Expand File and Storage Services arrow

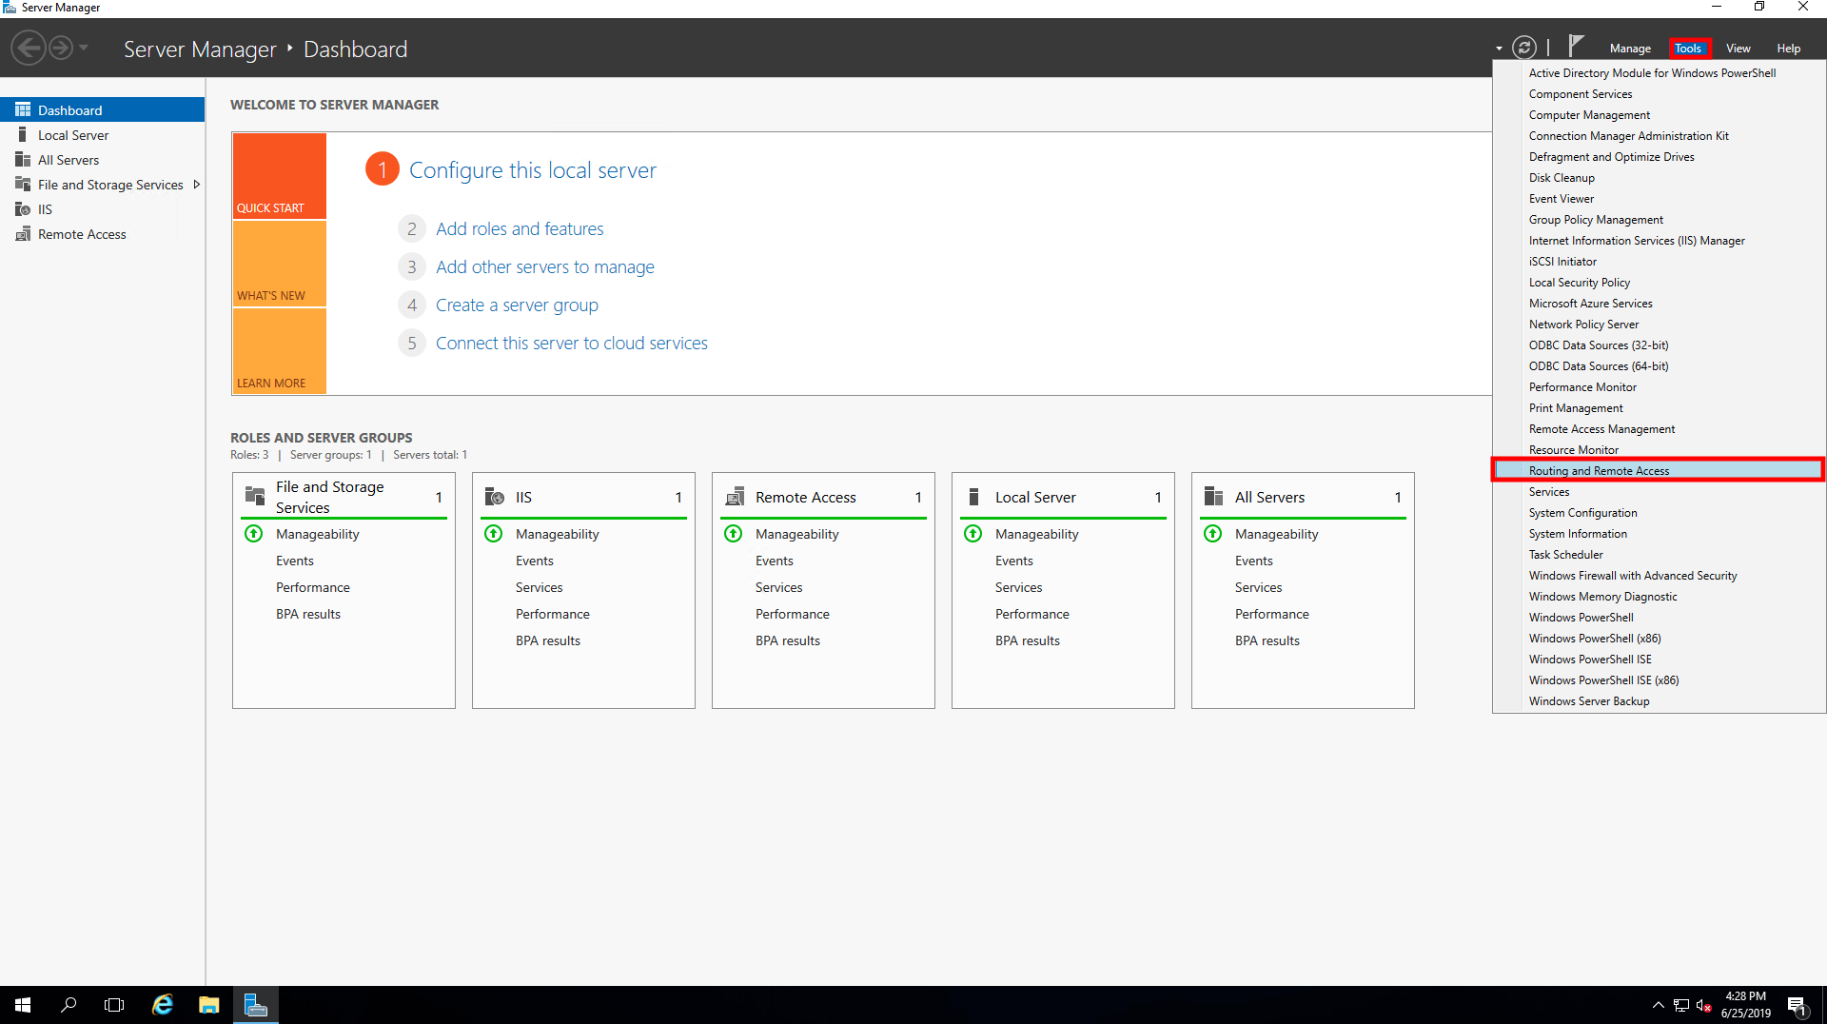(x=197, y=185)
